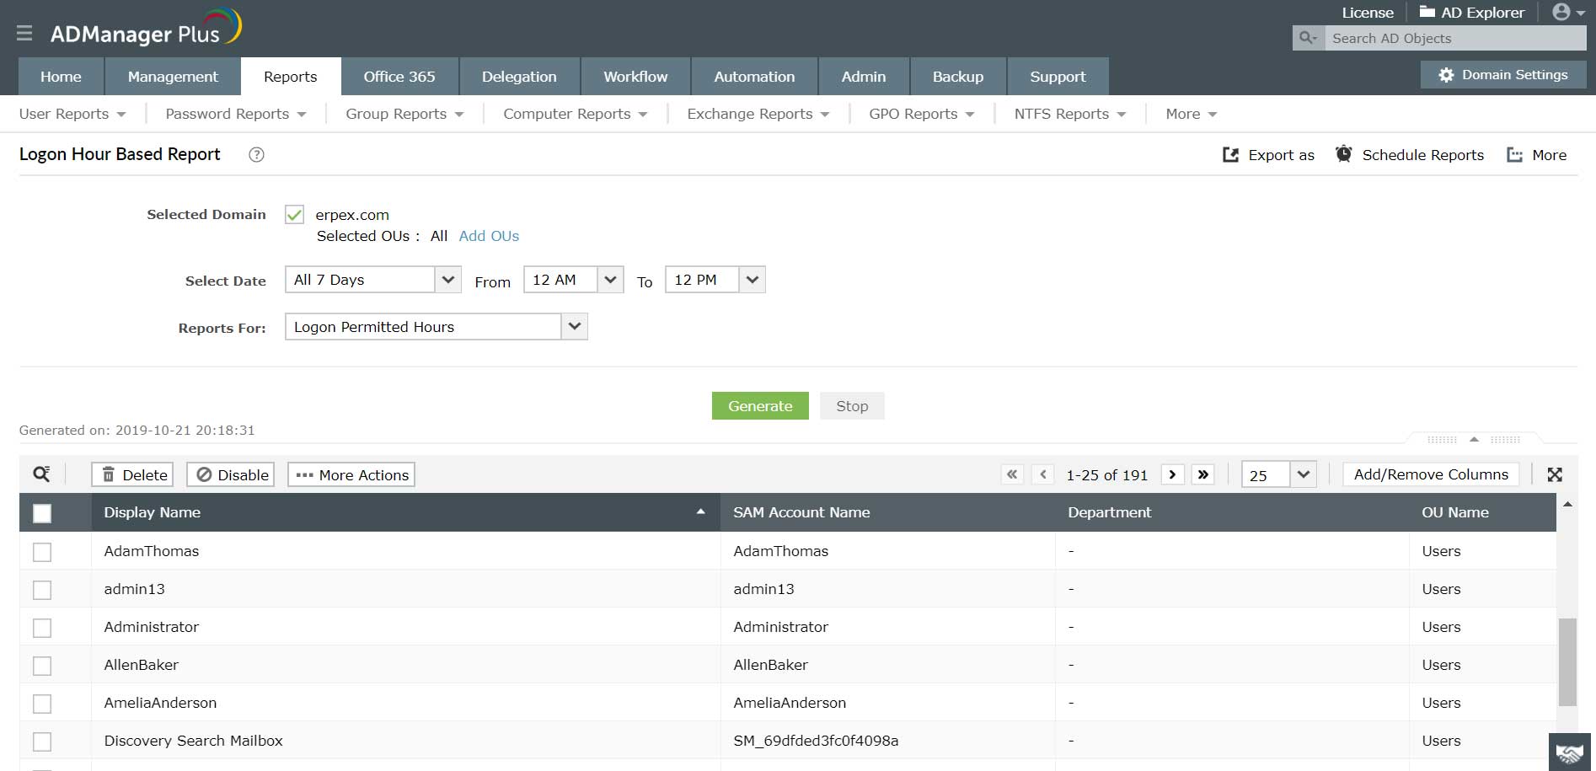Go to the next results page
1596x771 pixels.
(x=1172, y=474)
